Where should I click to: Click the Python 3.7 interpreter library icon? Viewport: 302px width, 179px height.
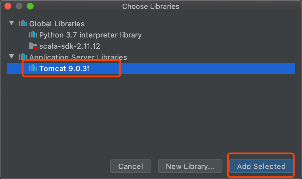[x=33, y=35]
